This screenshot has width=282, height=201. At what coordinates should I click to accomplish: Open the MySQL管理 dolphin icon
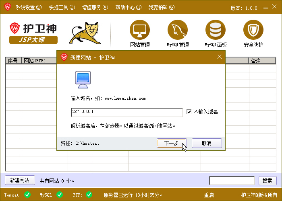(178, 30)
